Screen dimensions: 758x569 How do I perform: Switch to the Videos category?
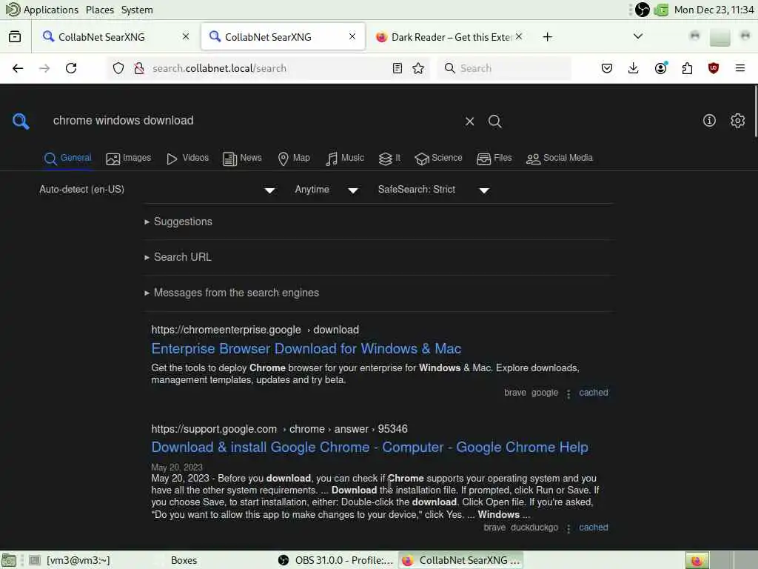click(187, 159)
